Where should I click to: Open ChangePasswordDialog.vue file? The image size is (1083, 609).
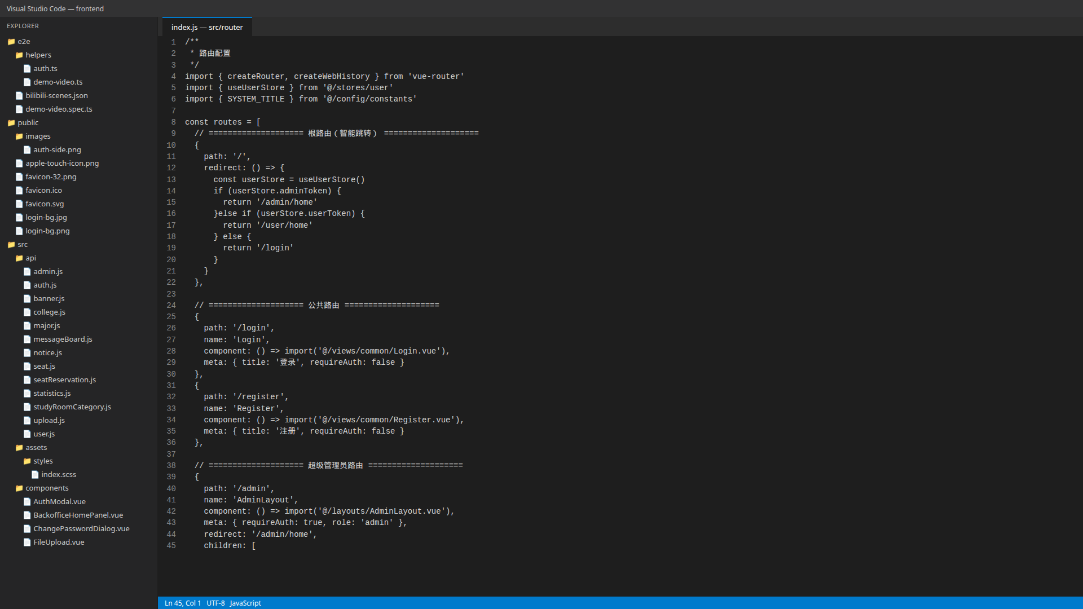pos(78,529)
